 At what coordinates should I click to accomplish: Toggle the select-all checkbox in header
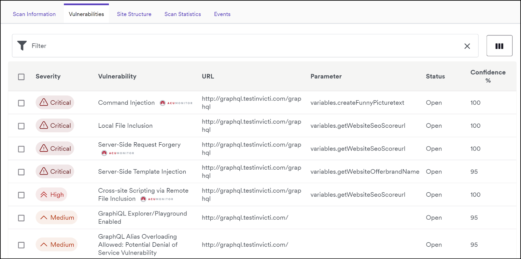coord(21,77)
